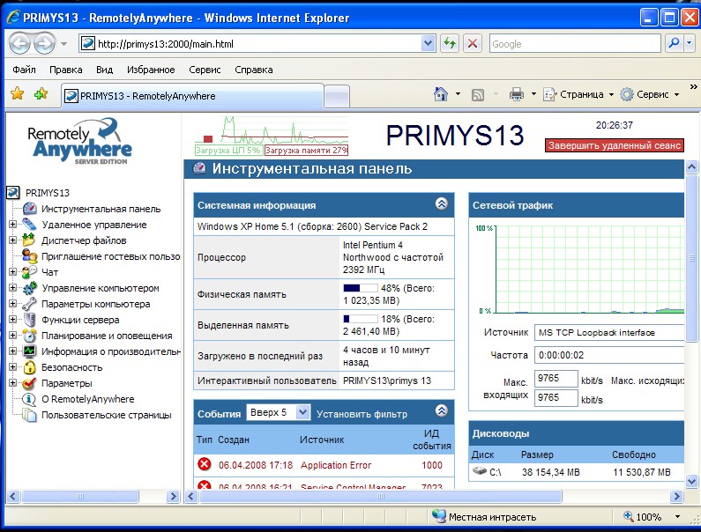This screenshot has height=532, width=701.
Task: Open the Сервис gear tool menu
Action: (x=649, y=94)
